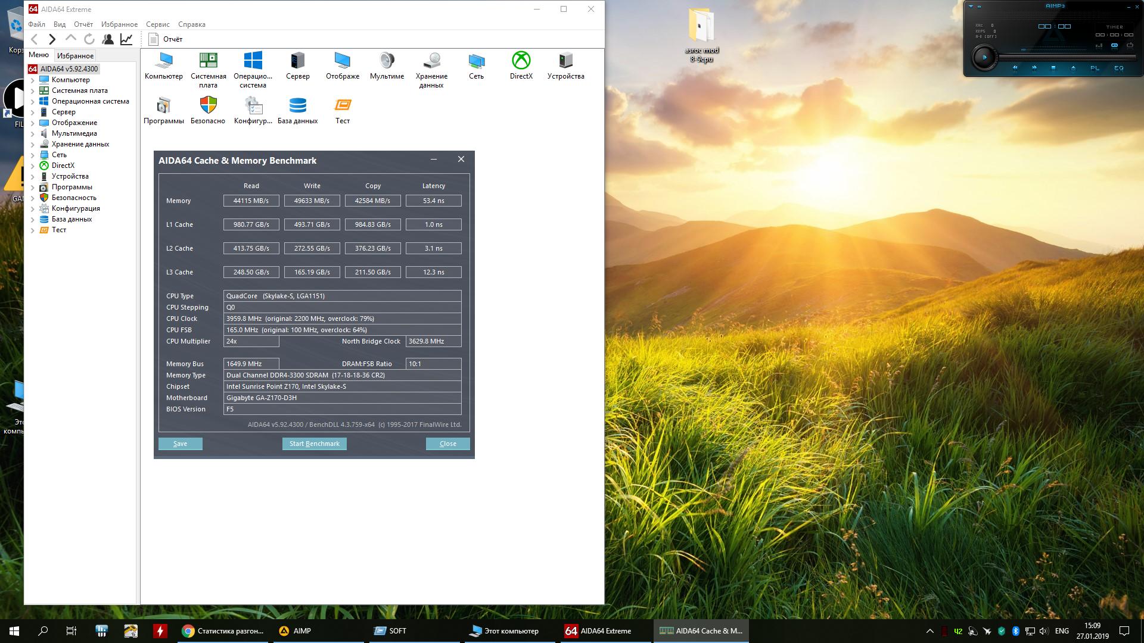Click the graph chart toolbar icon

126,39
